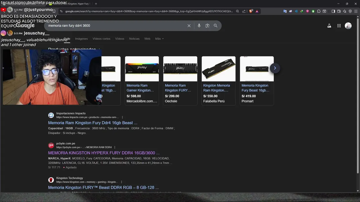This screenshot has height=202, width=360.
Task: Switch to Videos cortos search tab
Action: [x=102, y=39]
